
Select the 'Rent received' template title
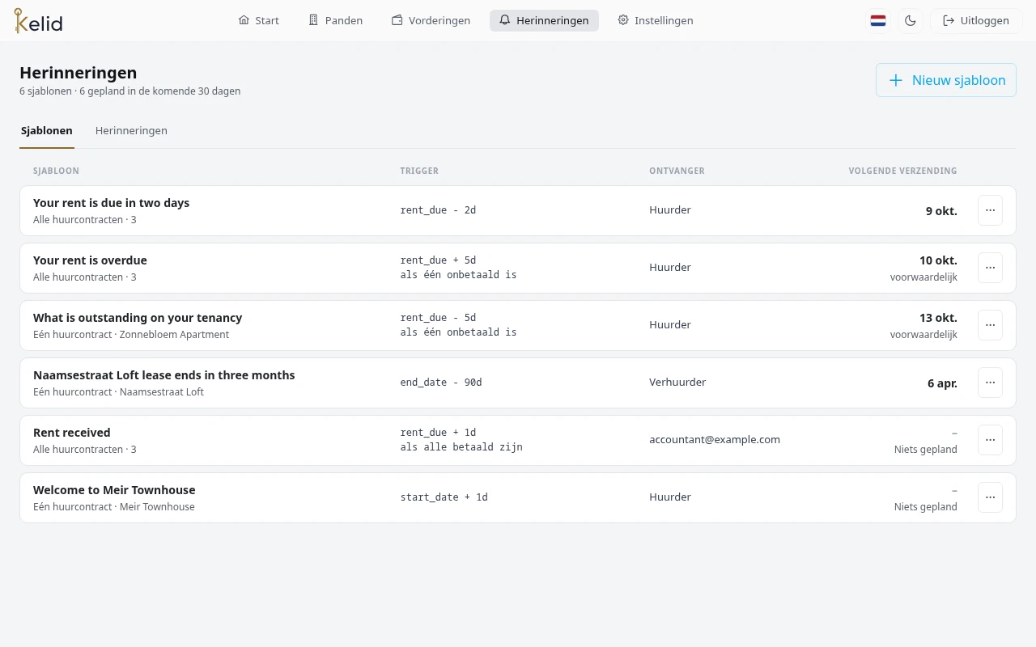click(71, 433)
